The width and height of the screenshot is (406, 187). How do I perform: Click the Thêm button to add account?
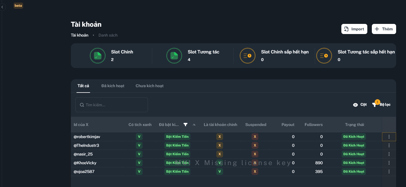tap(384, 29)
